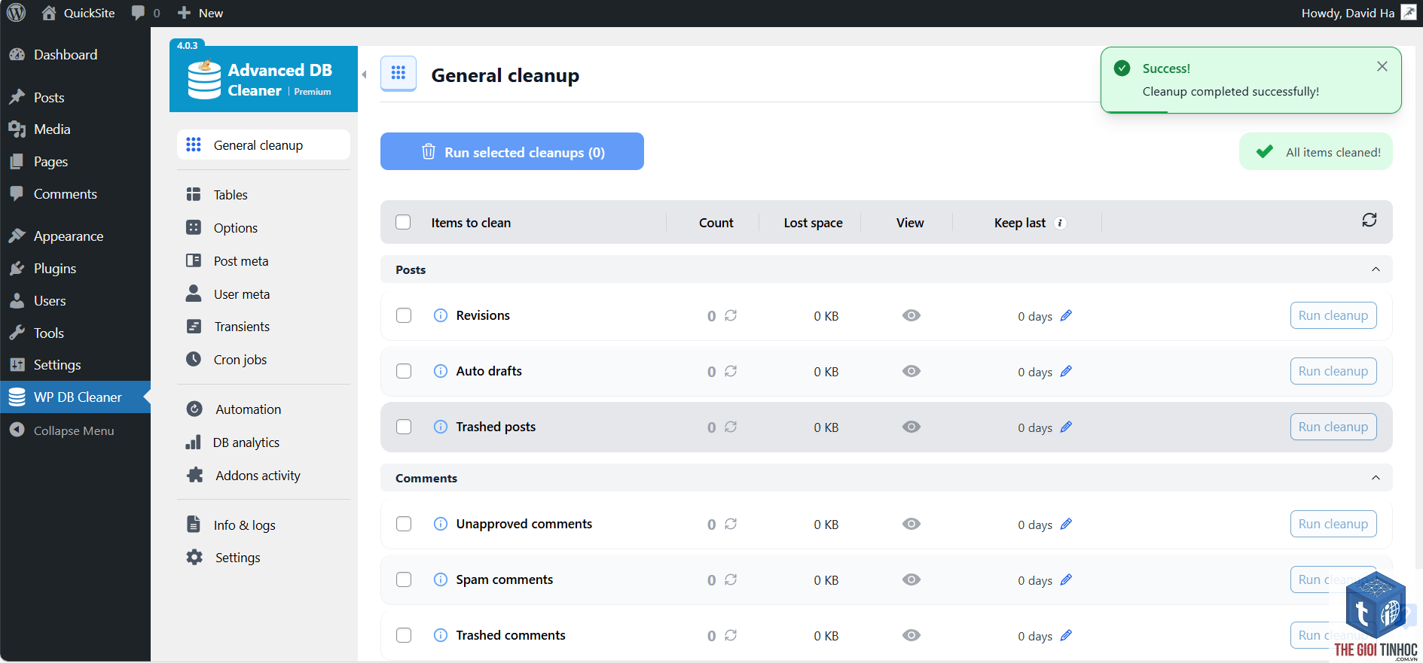The width and height of the screenshot is (1423, 663).
Task: Open the Automation section
Action: pos(264,409)
